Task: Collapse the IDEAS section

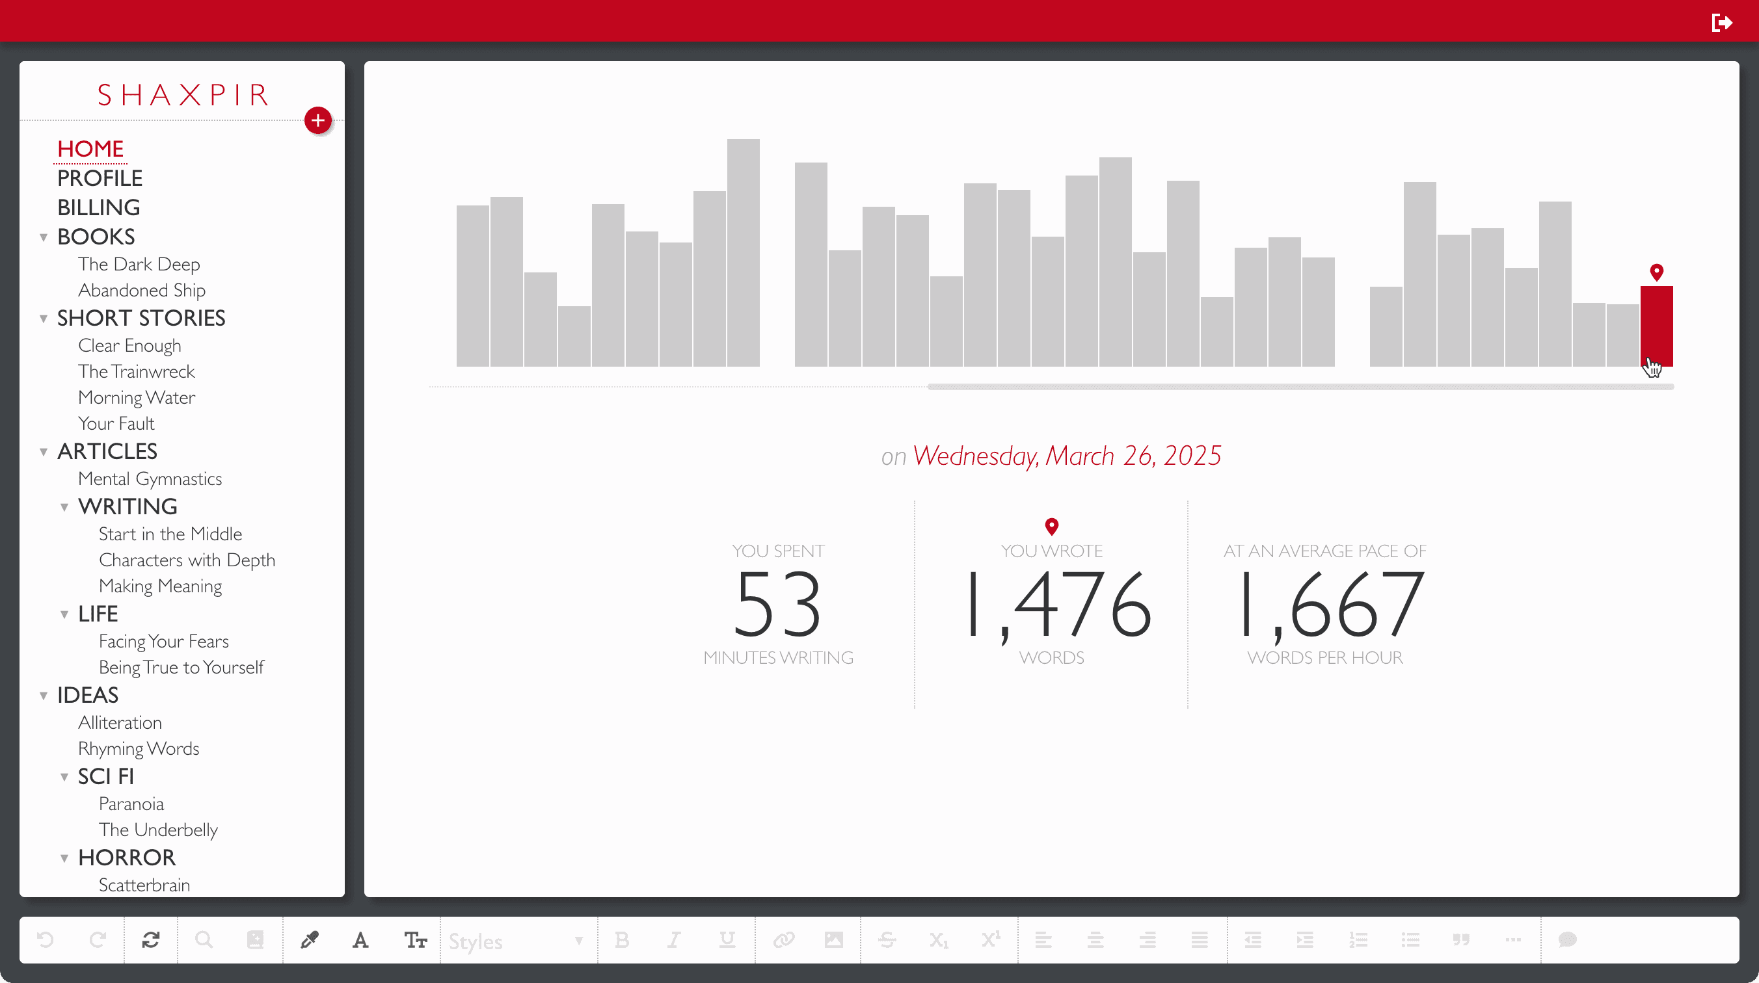Action: pyautogui.click(x=44, y=695)
